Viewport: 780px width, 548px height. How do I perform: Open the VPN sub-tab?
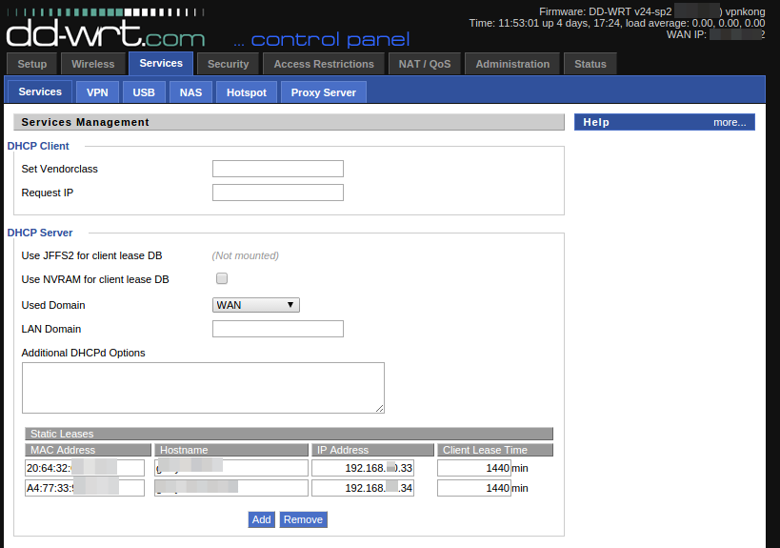97,92
